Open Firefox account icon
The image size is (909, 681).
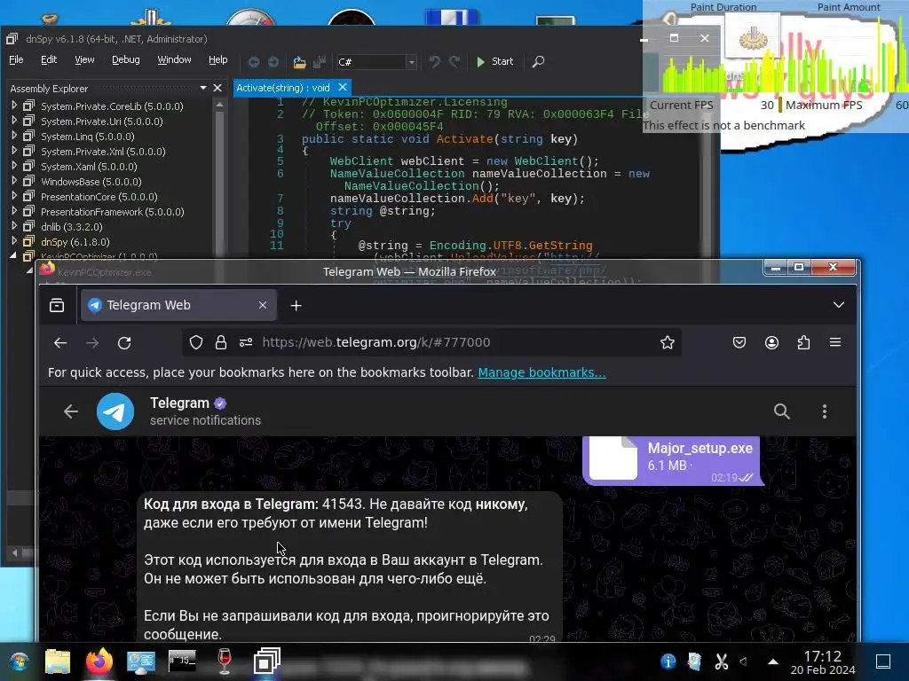click(x=771, y=343)
